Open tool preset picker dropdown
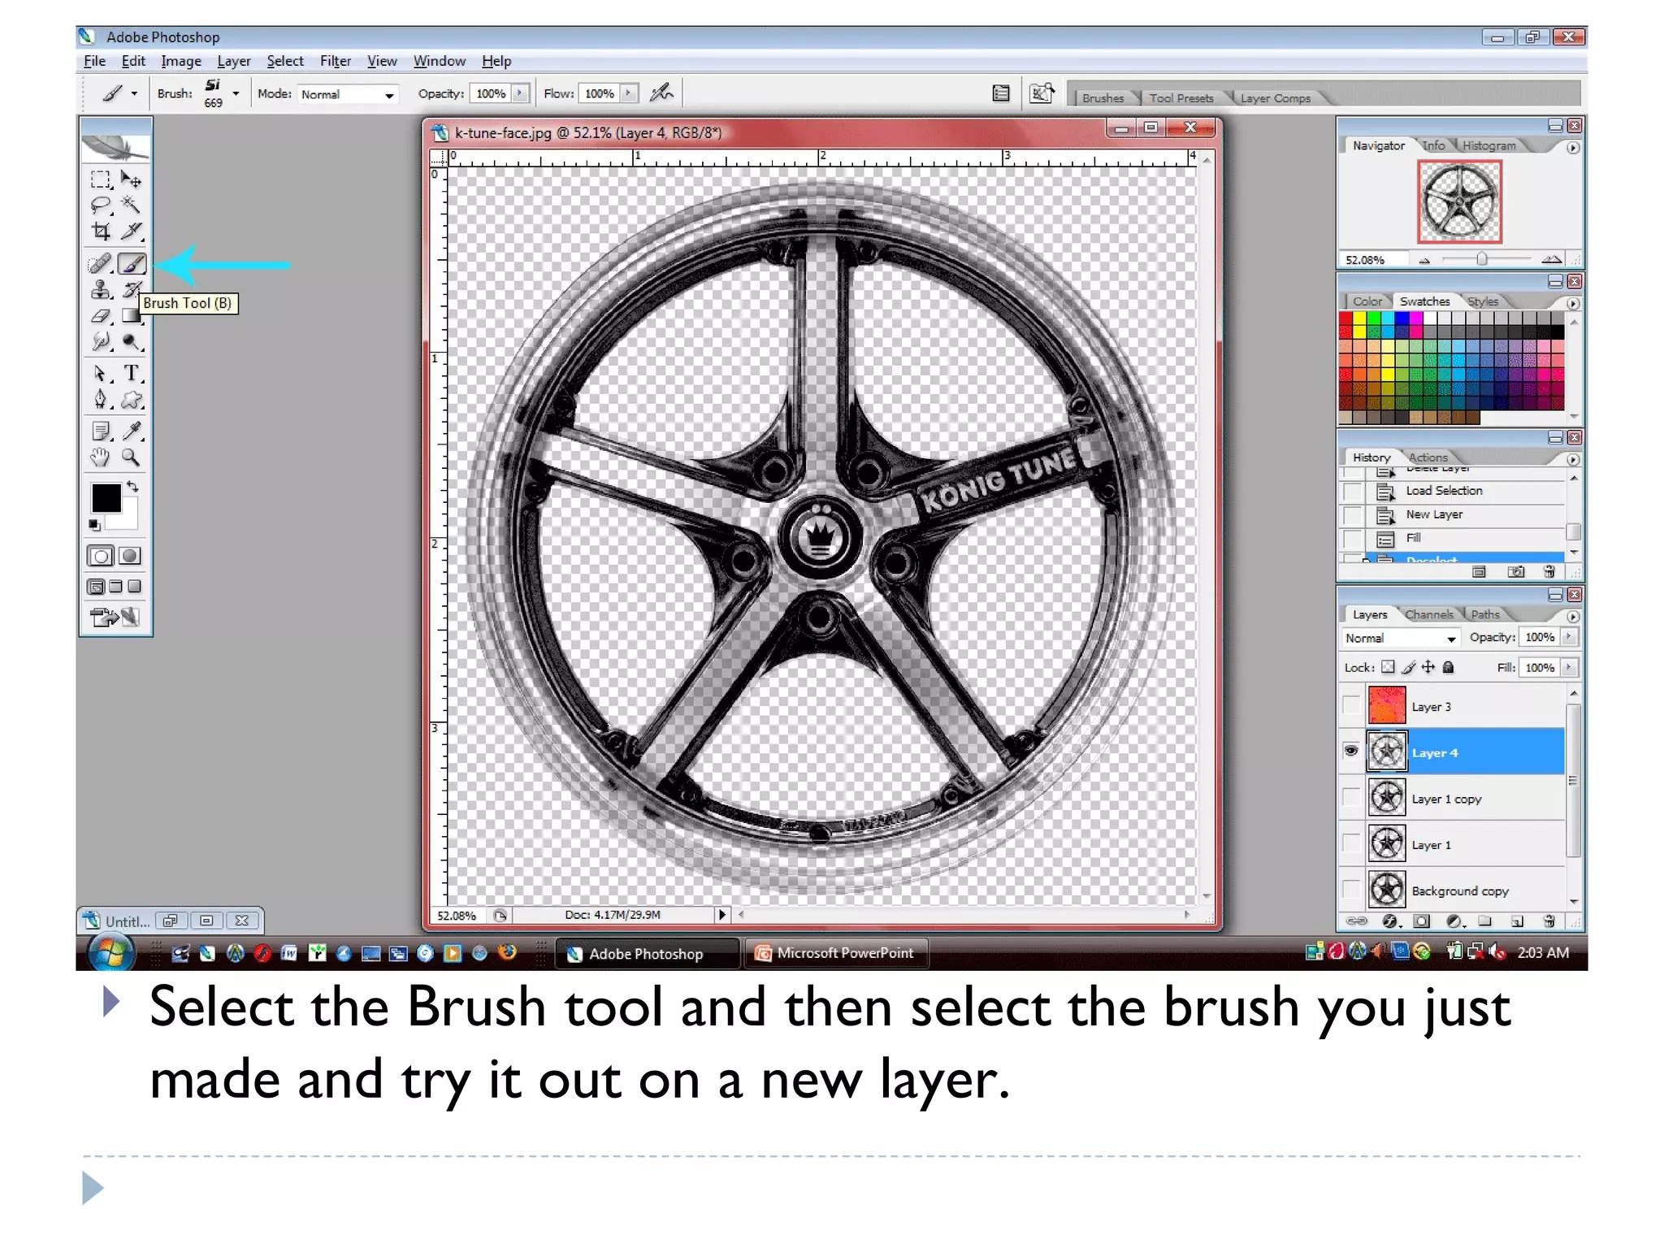Image resolution: width=1664 pixels, height=1248 pixels. (134, 93)
